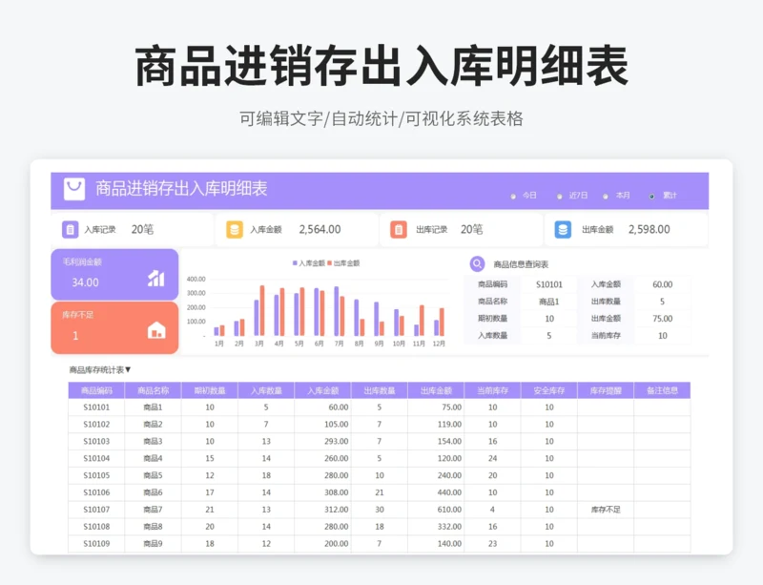Image resolution: width=763 pixels, height=585 pixels.
Task: Click the blue 出库金额 database icon
Action: coord(563,229)
